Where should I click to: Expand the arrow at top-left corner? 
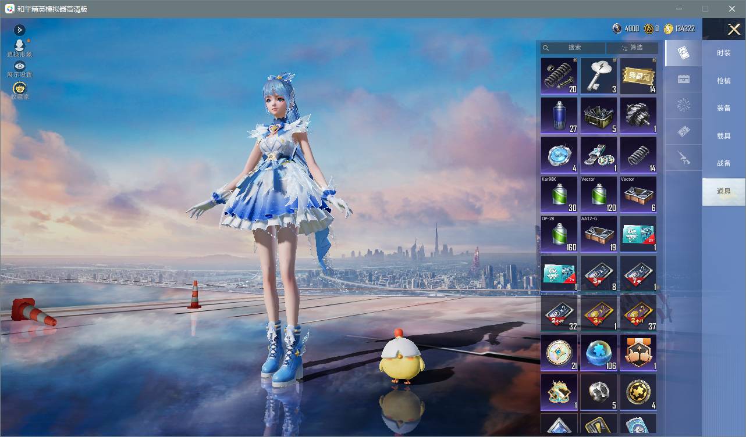[20, 30]
